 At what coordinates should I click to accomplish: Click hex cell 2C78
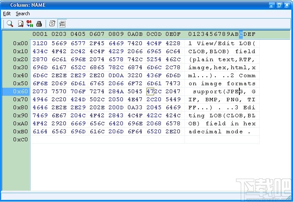(173, 67)
